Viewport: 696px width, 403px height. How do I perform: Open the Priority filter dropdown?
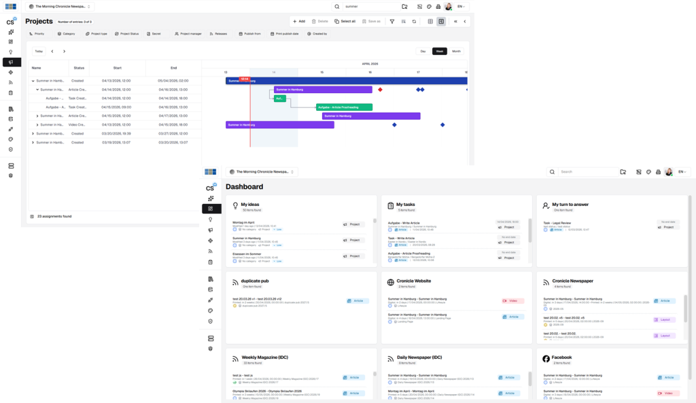pyautogui.click(x=37, y=33)
